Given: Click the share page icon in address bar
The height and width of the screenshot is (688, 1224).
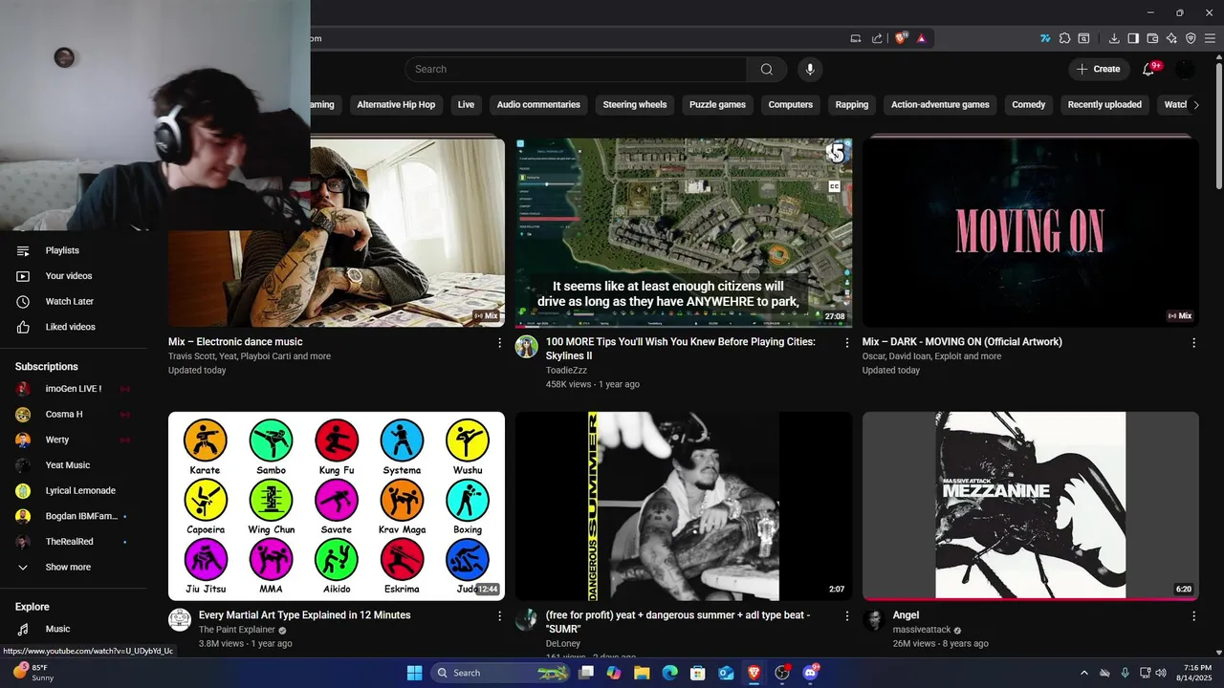Looking at the screenshot, I should coord(877,38).
